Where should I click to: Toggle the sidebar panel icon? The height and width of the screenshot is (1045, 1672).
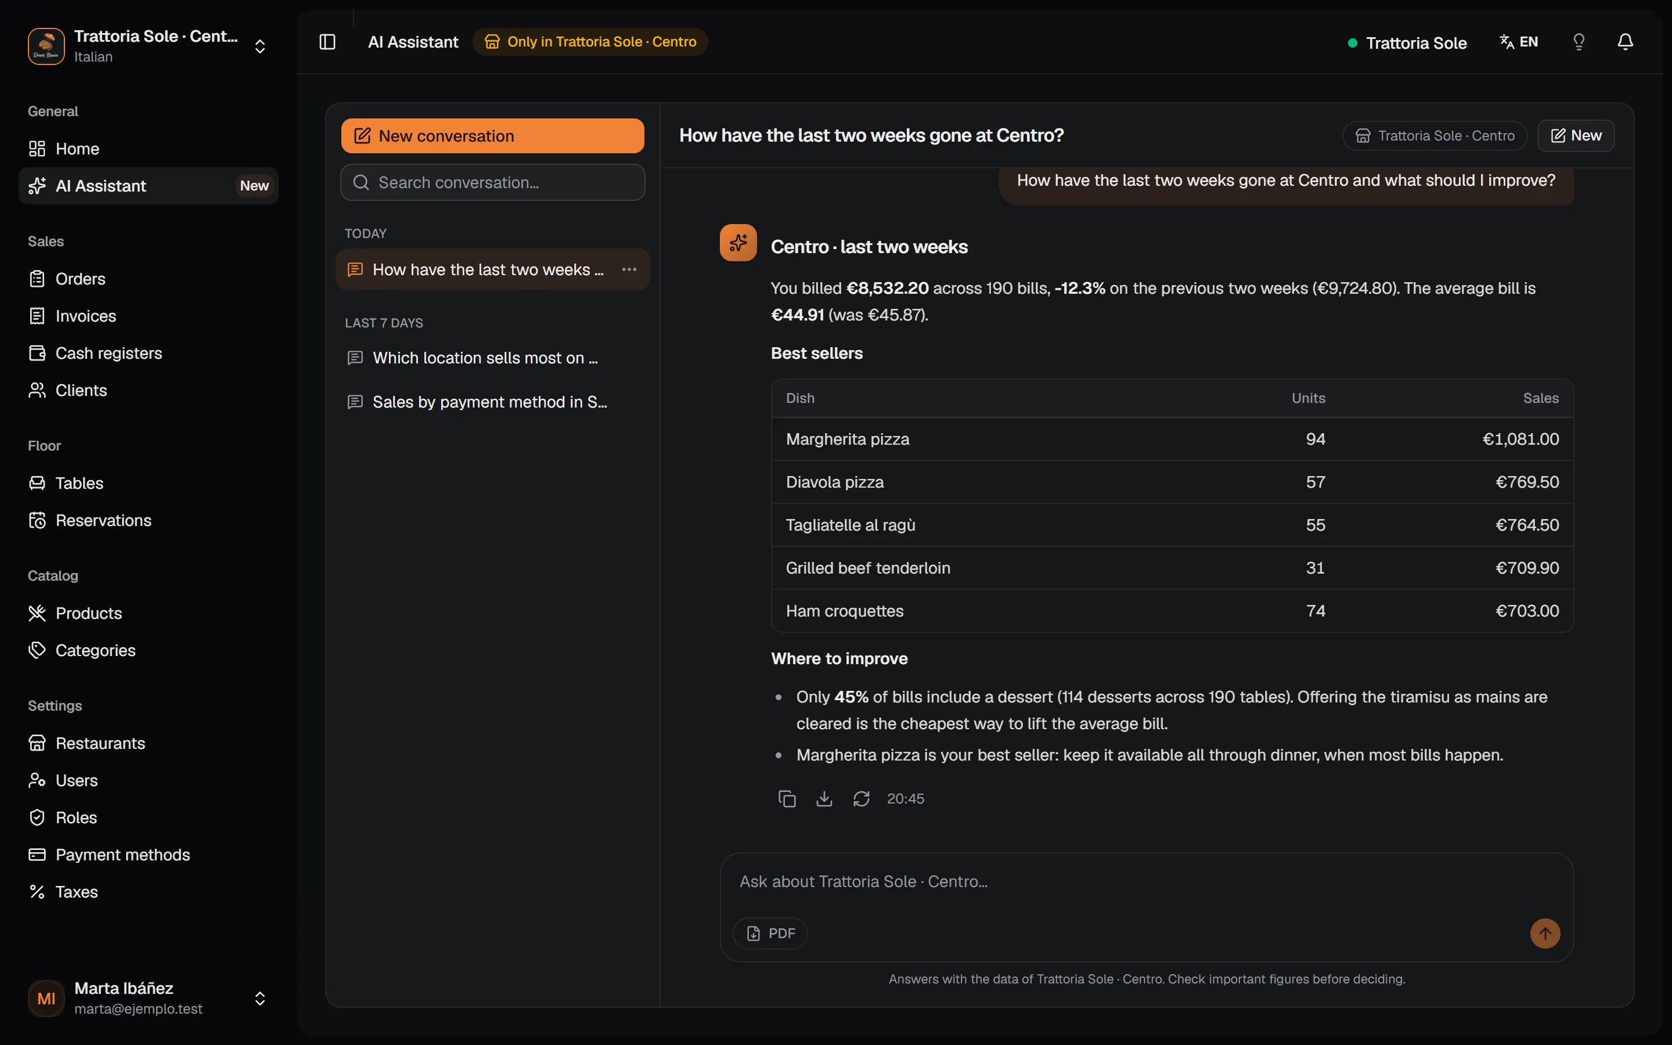327,42
